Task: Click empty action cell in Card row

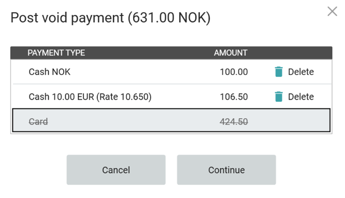Action: [293, 121]
